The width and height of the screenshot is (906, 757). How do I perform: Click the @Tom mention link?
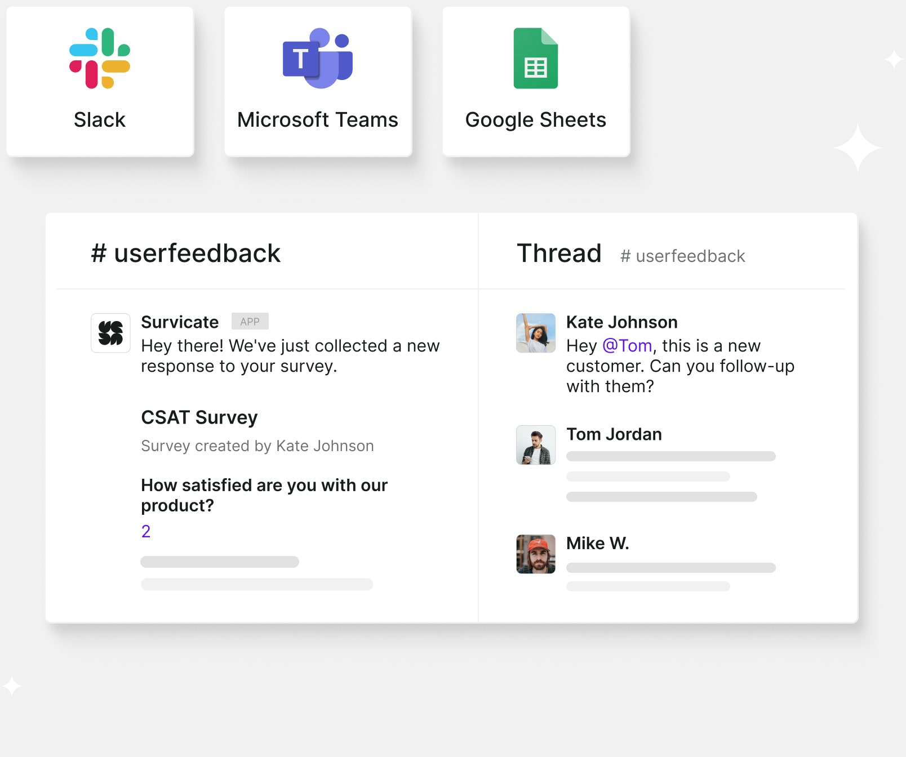[x=627, y=346]
